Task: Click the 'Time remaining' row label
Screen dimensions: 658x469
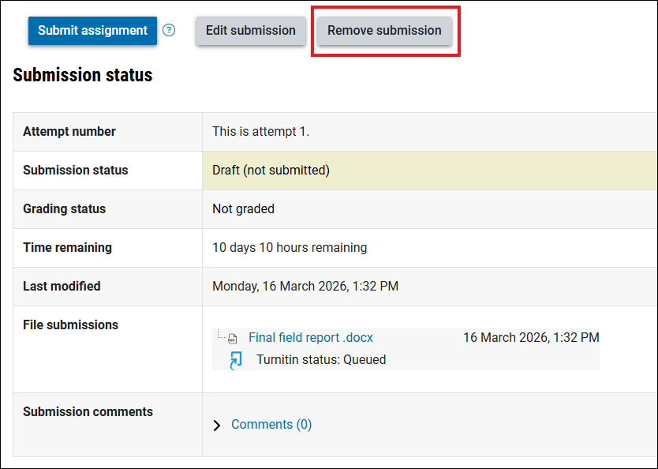Action: click(67, 247)
